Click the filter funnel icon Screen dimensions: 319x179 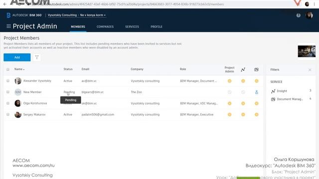pos(37,57)
